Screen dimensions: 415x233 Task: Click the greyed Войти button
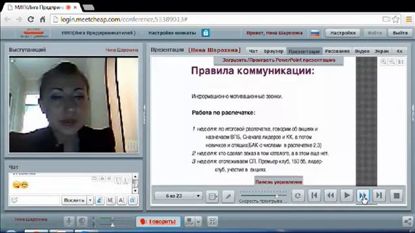click(375, 33)
